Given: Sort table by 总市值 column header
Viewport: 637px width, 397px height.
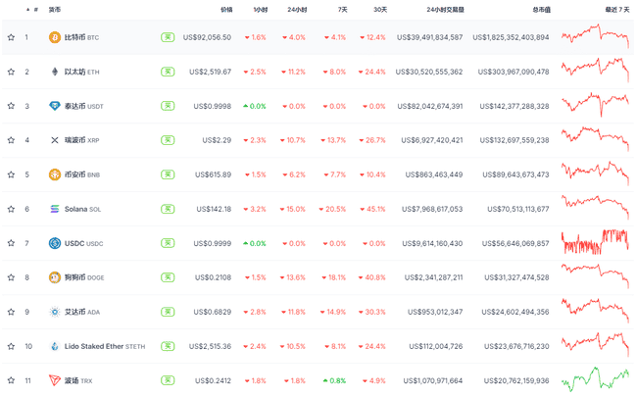Looking at the screenshot, I should [540, 9].
